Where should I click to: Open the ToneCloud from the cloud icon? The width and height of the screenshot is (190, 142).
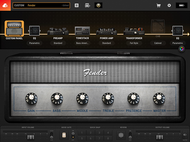click(x=5, y=5)
